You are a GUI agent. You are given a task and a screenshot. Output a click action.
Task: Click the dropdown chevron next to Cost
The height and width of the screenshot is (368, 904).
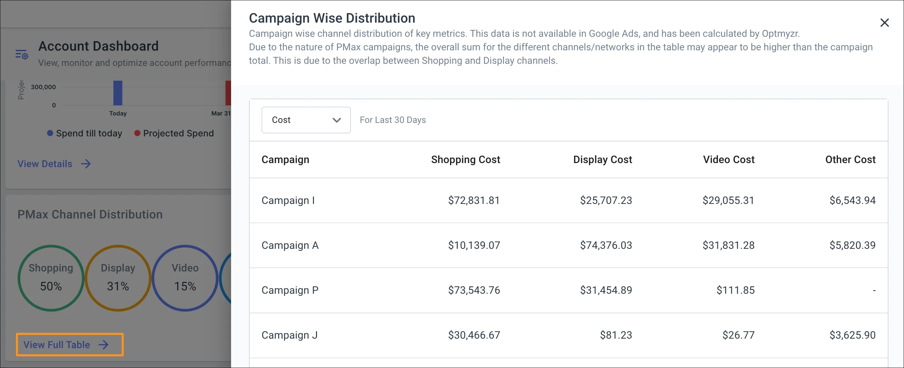tap(336, 120)
